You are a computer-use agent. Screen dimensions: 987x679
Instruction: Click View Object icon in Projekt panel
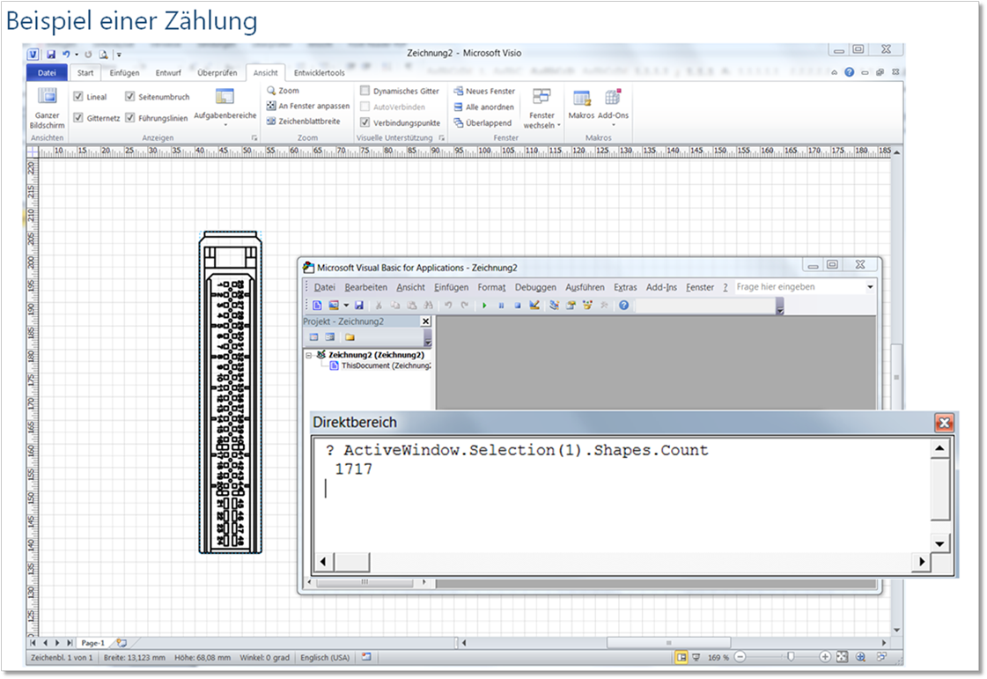click(330, 337)
